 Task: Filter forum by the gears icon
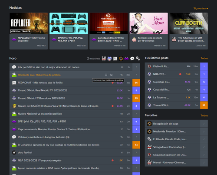pos(138,59)
